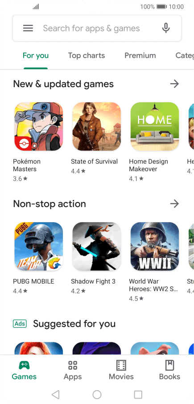Open the recent apps square button
194x404 pixels.
[138, 395]
